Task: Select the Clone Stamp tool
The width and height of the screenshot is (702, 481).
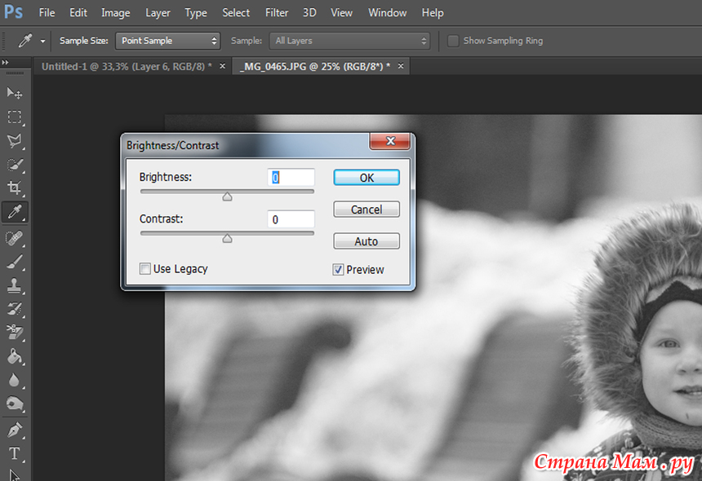Action: pyautogui.click(x=15, y=285)
